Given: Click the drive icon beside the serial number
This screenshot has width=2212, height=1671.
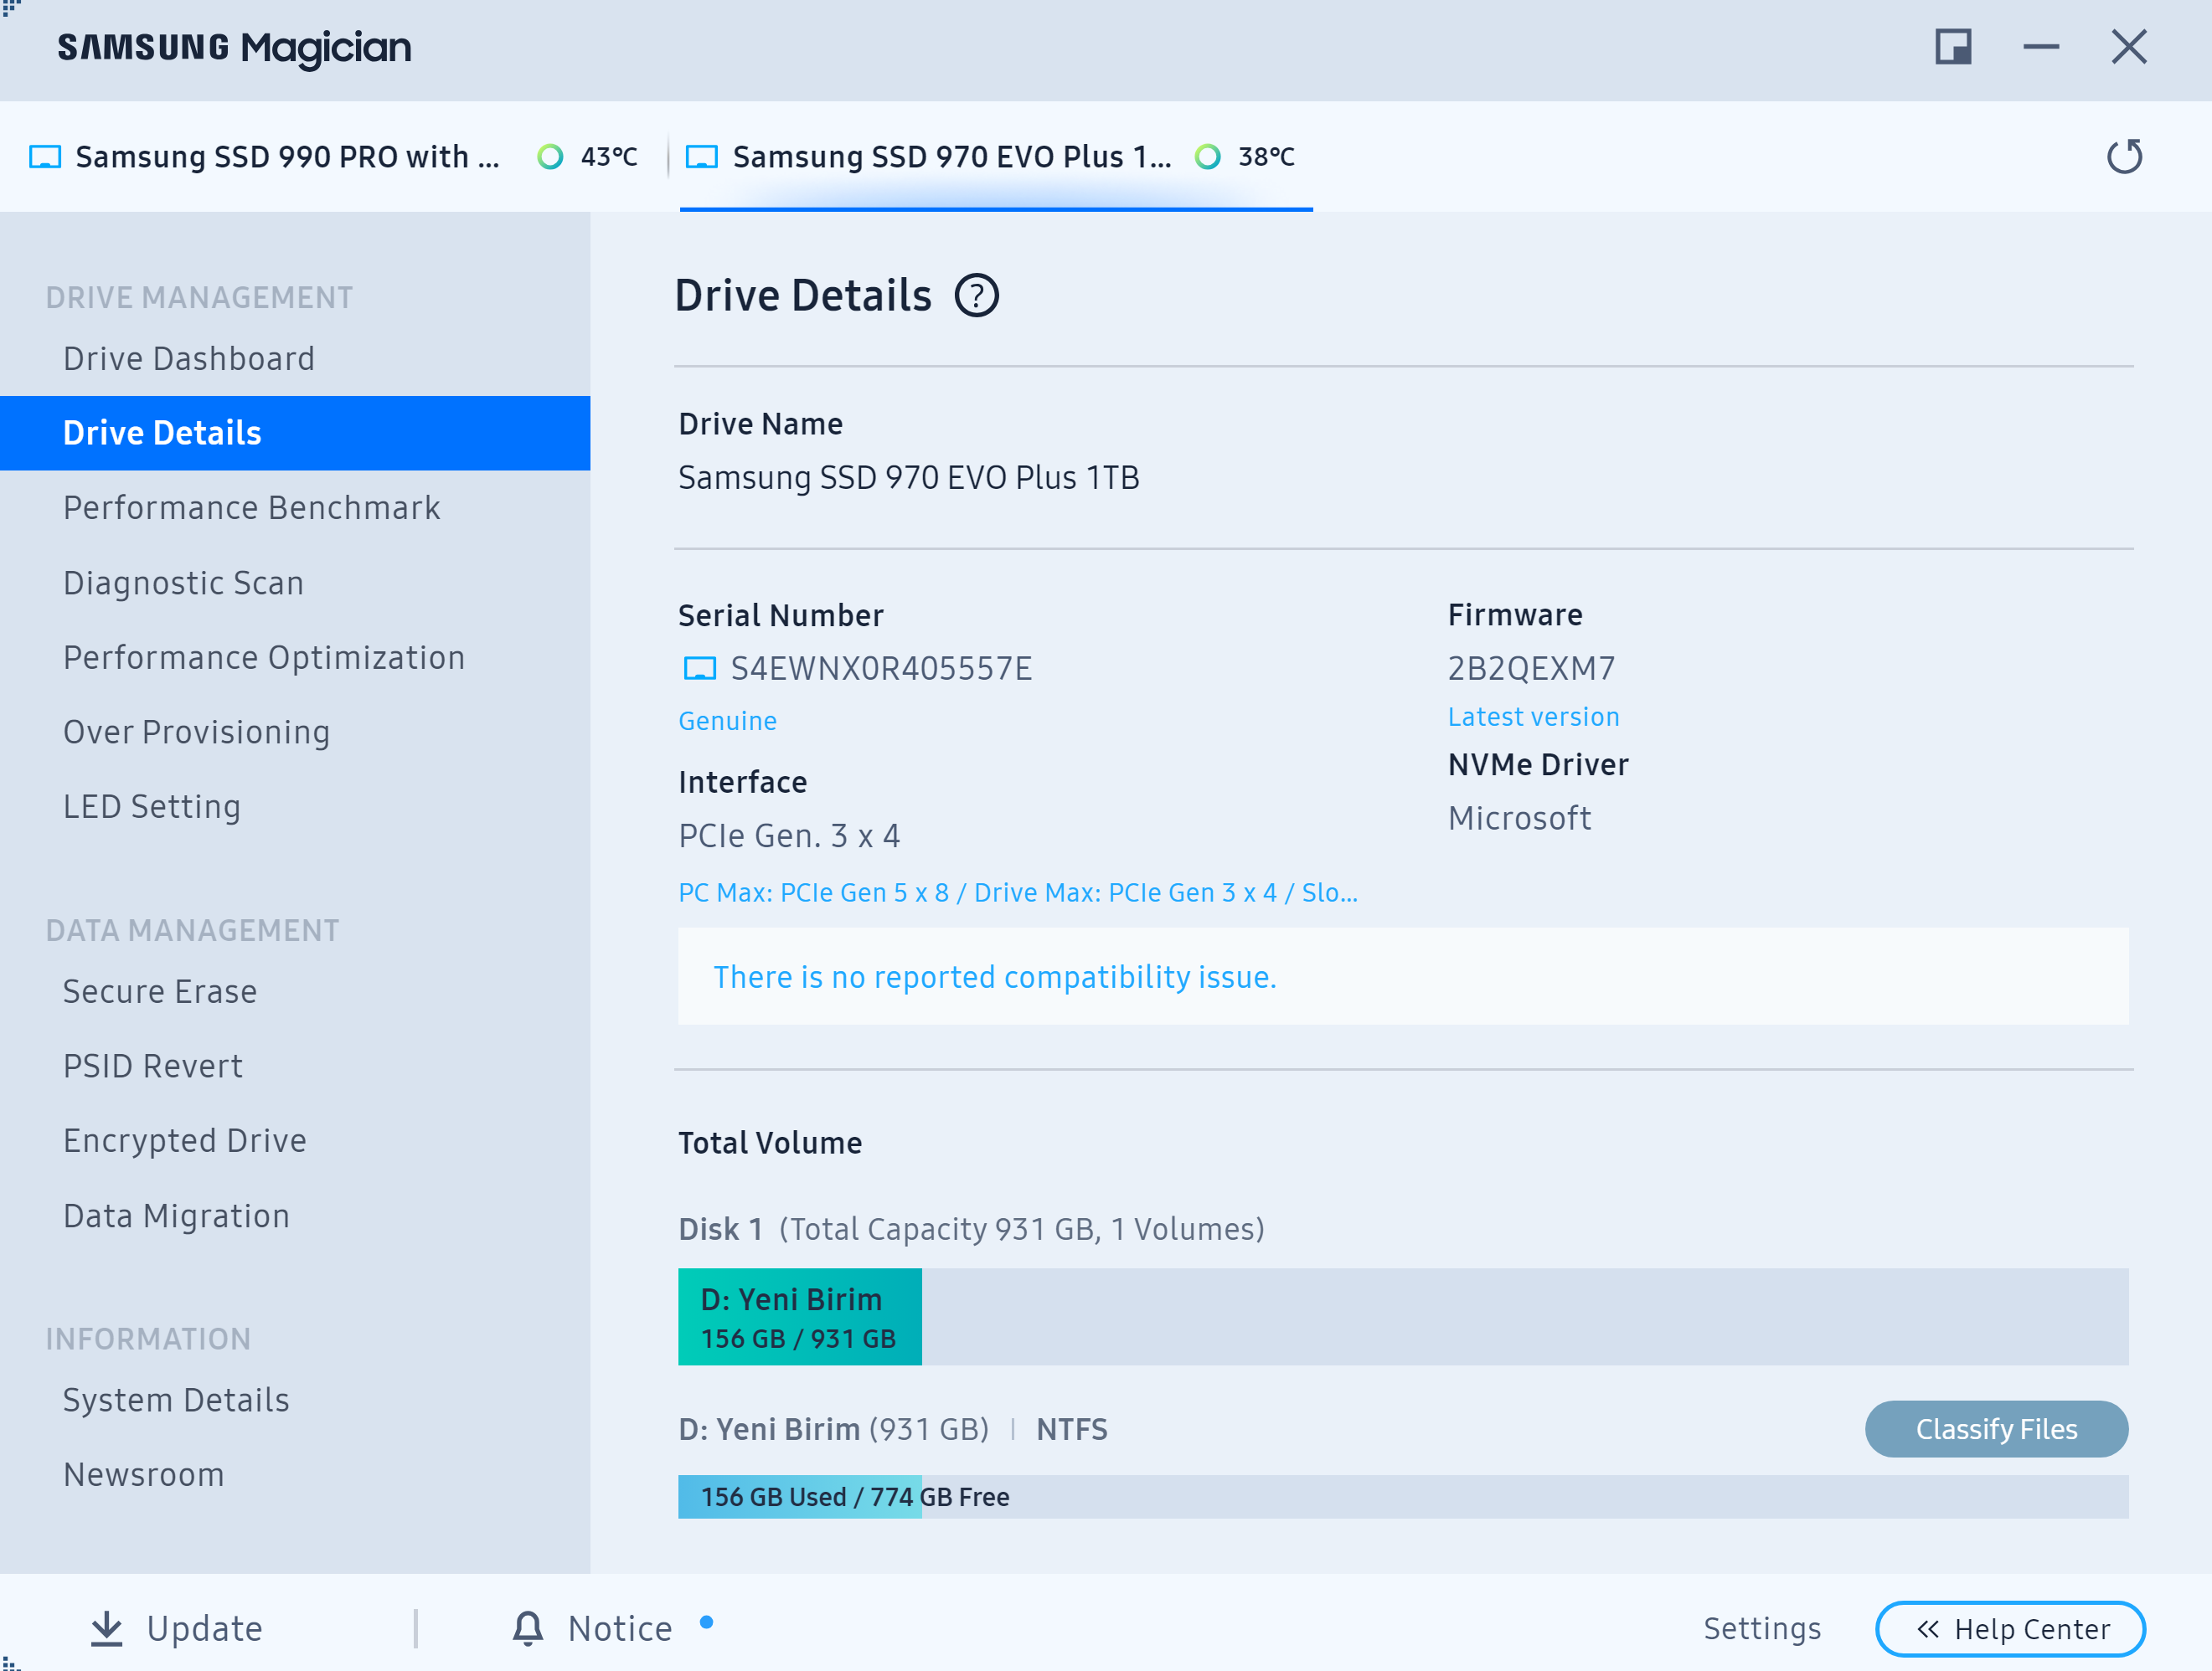Looking at the screenshot, I should tap(699, 669).
